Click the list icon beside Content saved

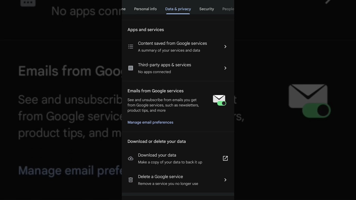130,47
